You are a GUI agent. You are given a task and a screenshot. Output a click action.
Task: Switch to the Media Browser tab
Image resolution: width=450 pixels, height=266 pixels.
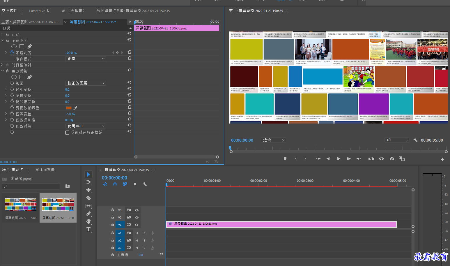tap(45, 170)
